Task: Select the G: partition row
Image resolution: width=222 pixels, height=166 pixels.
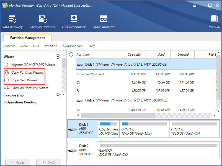Action: [x=146, y=110]
